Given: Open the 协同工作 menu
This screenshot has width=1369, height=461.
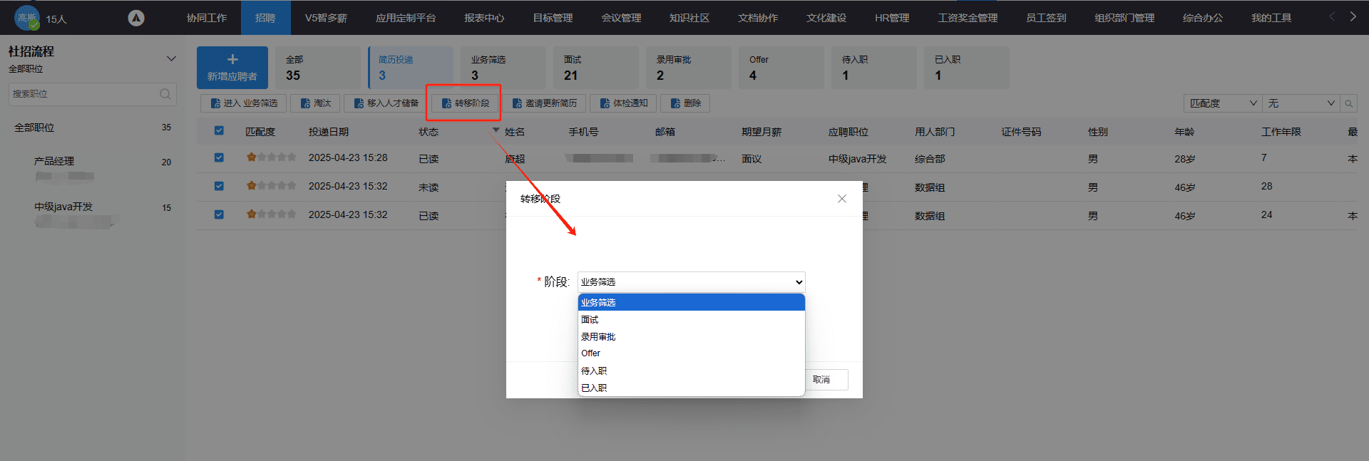Looking at the screenshot, I should tap(207, 18).
